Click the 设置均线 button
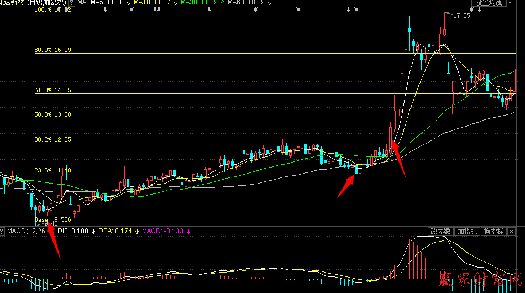The height and width of the screenshot is (293, 525). [489, 3]
